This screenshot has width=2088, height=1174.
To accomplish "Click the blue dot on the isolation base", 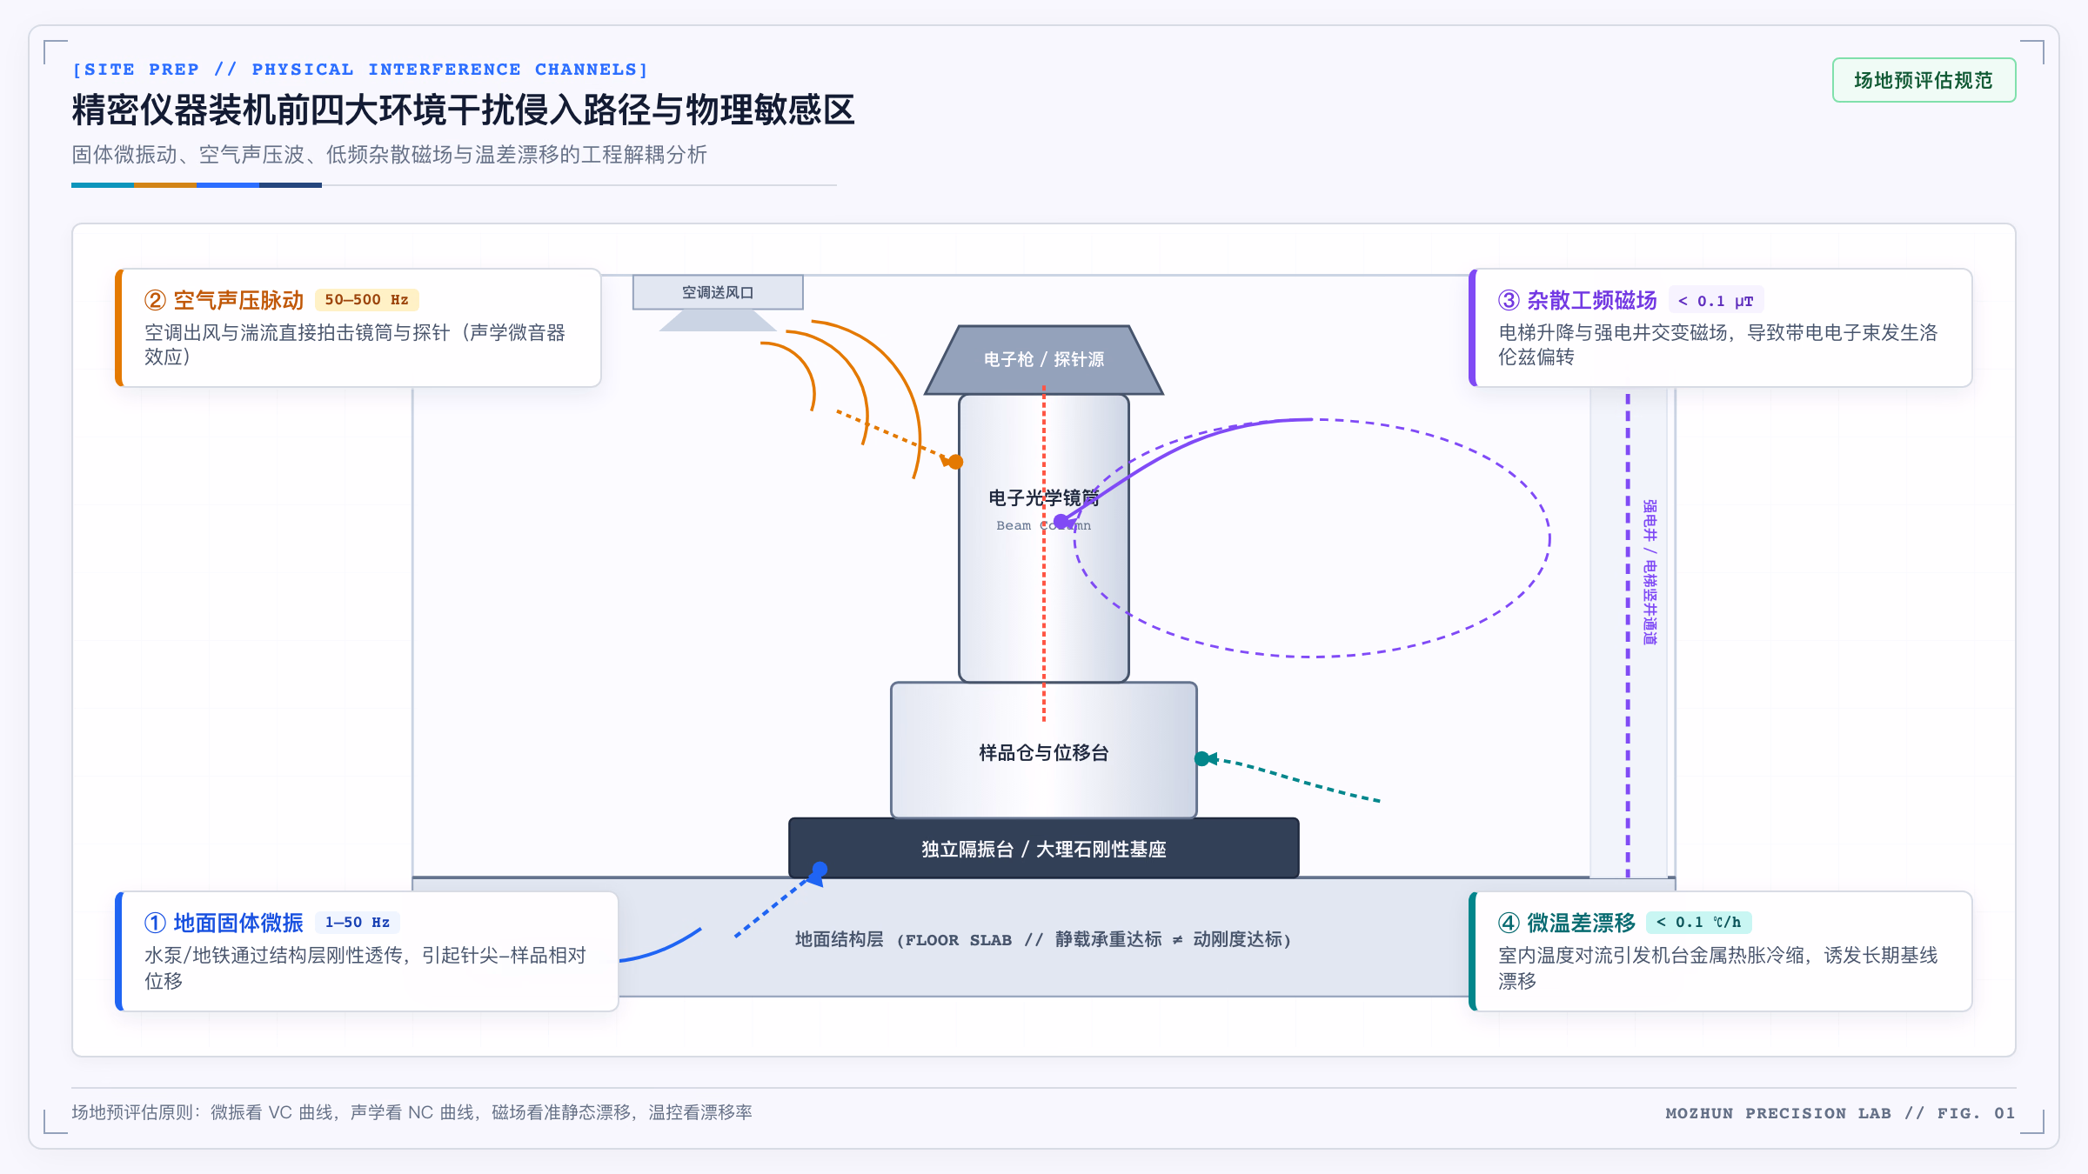I will 820,869.
